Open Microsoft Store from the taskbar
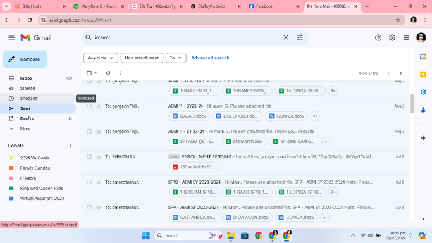This screenshot has height=243, width=432. click(244, 235)
